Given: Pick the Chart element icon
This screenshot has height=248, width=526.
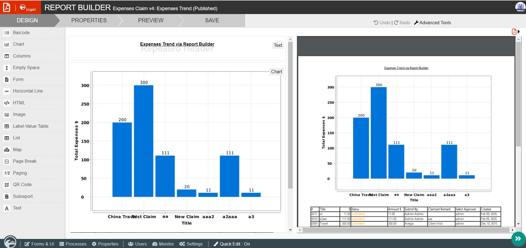Looking at the screenshot, I should (x=7, y=44).
